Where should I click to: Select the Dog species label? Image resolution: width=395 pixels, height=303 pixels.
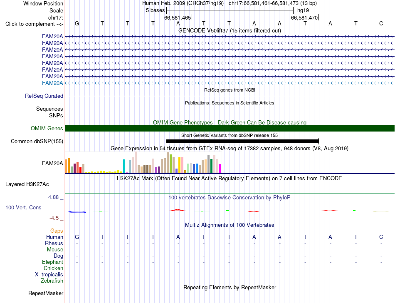58,256
